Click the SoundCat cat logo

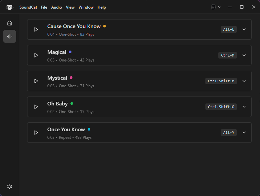point(10,7)
